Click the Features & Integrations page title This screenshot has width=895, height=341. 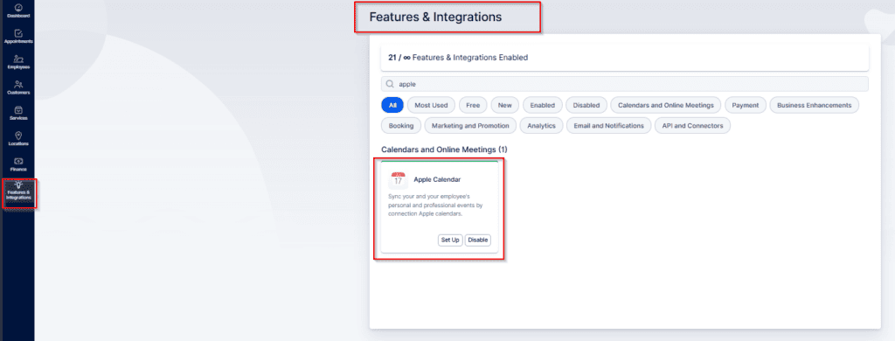[435, 17]
